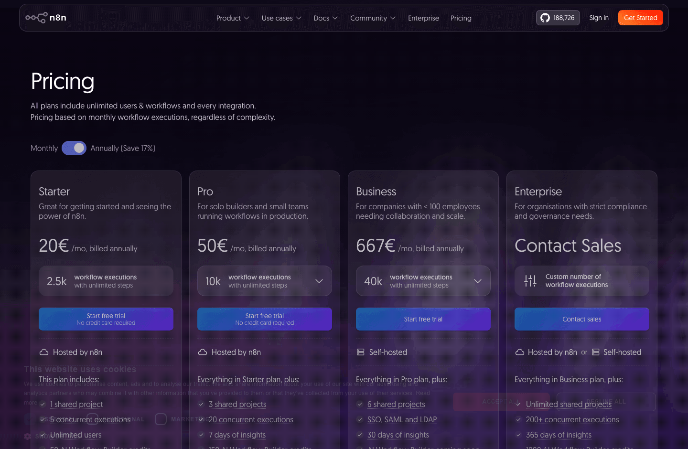Click checkmark next to 365 days of insights
Screen dimensions: 688x449
pos(518,435)
